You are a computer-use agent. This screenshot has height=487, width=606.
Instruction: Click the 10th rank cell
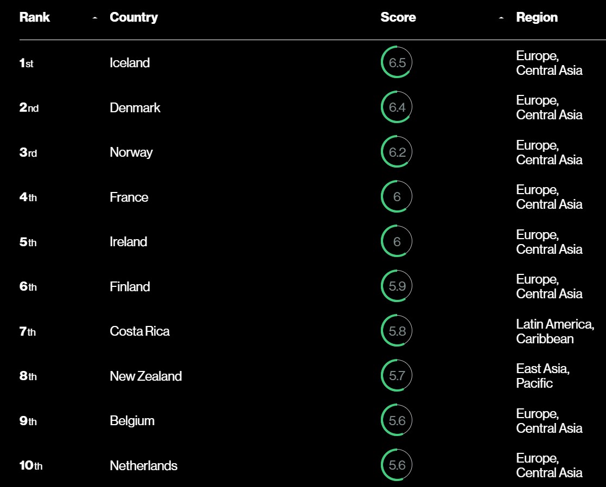pos(30,466)
